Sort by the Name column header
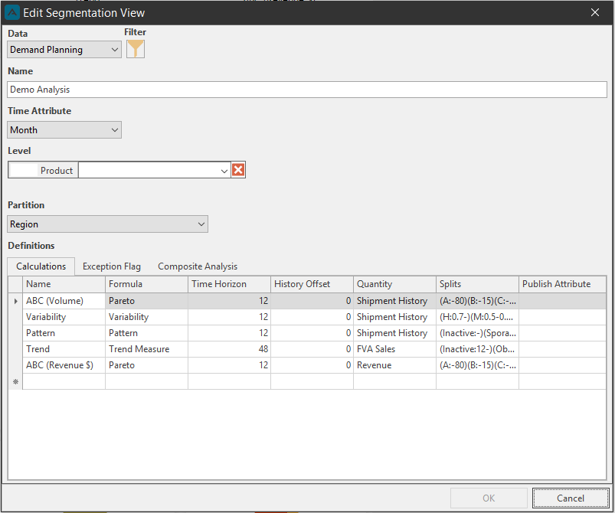The height and width of the screenshot is (513, 615). (64, 284)
